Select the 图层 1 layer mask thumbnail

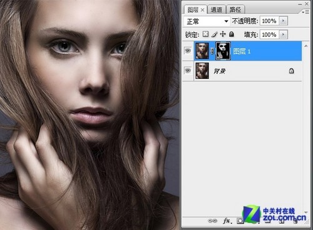223,51
